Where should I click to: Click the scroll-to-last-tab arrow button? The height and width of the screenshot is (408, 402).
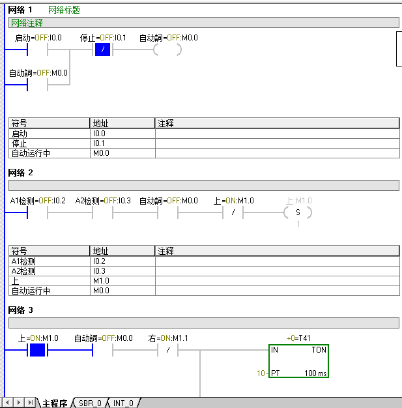pos(30,403)
